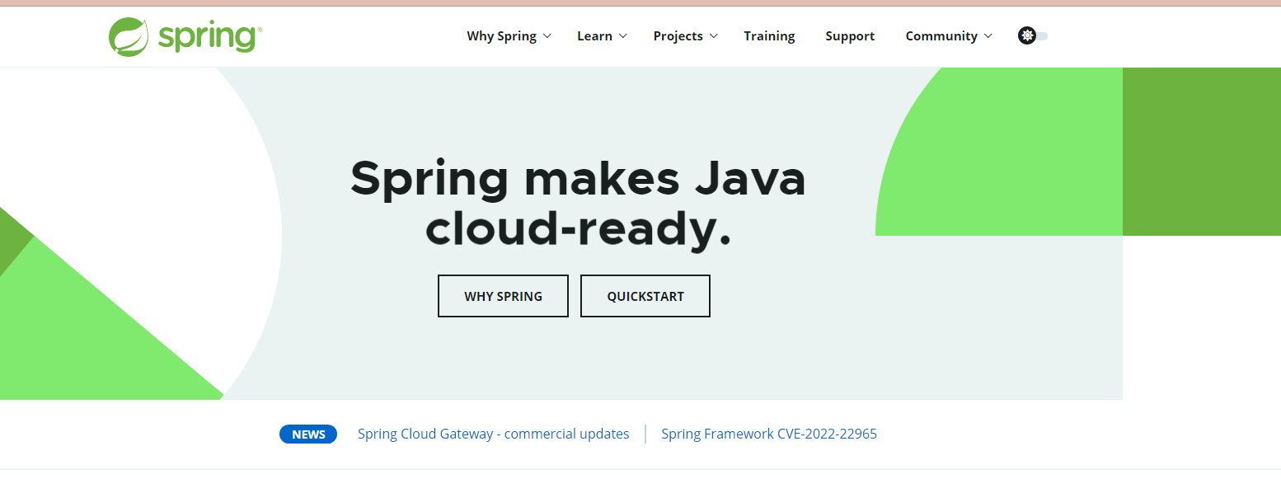Click the Learn nav label
The height and width of the screenshot is (493, 1281).
tap(594, 36)
